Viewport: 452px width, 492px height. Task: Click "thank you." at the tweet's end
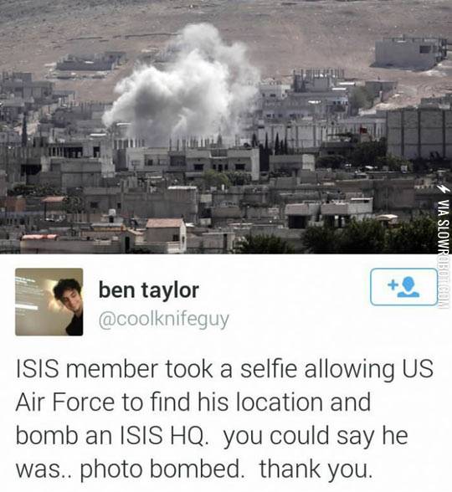click(316, 469)
